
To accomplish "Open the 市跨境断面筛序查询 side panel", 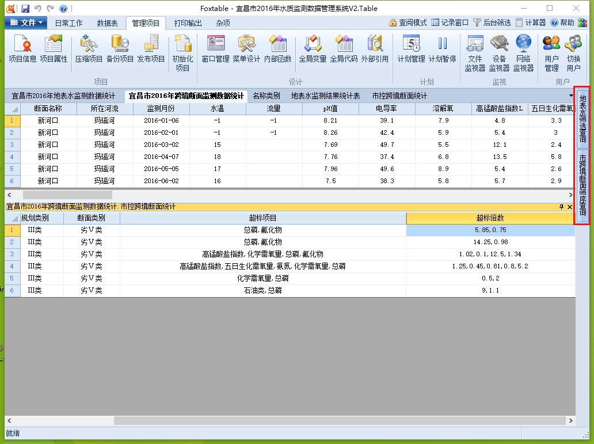I will (x=582, y=186).
